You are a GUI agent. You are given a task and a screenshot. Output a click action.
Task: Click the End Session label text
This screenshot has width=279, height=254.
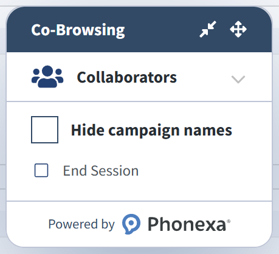point(101,171)
